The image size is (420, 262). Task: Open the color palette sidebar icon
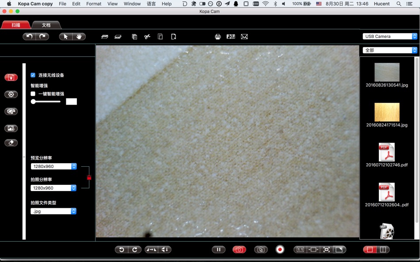point(11,111)
